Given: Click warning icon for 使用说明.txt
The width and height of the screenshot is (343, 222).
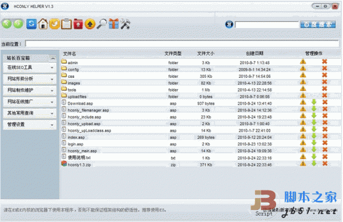Looking at the screenshot, I should point(303,157).
